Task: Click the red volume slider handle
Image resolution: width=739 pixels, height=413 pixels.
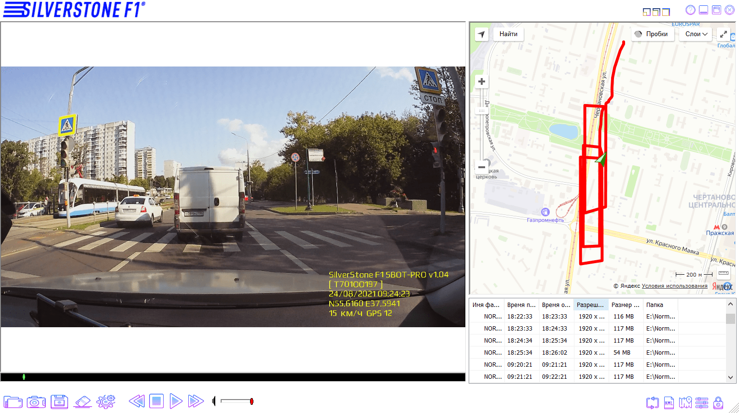Action: click(251, 401)
